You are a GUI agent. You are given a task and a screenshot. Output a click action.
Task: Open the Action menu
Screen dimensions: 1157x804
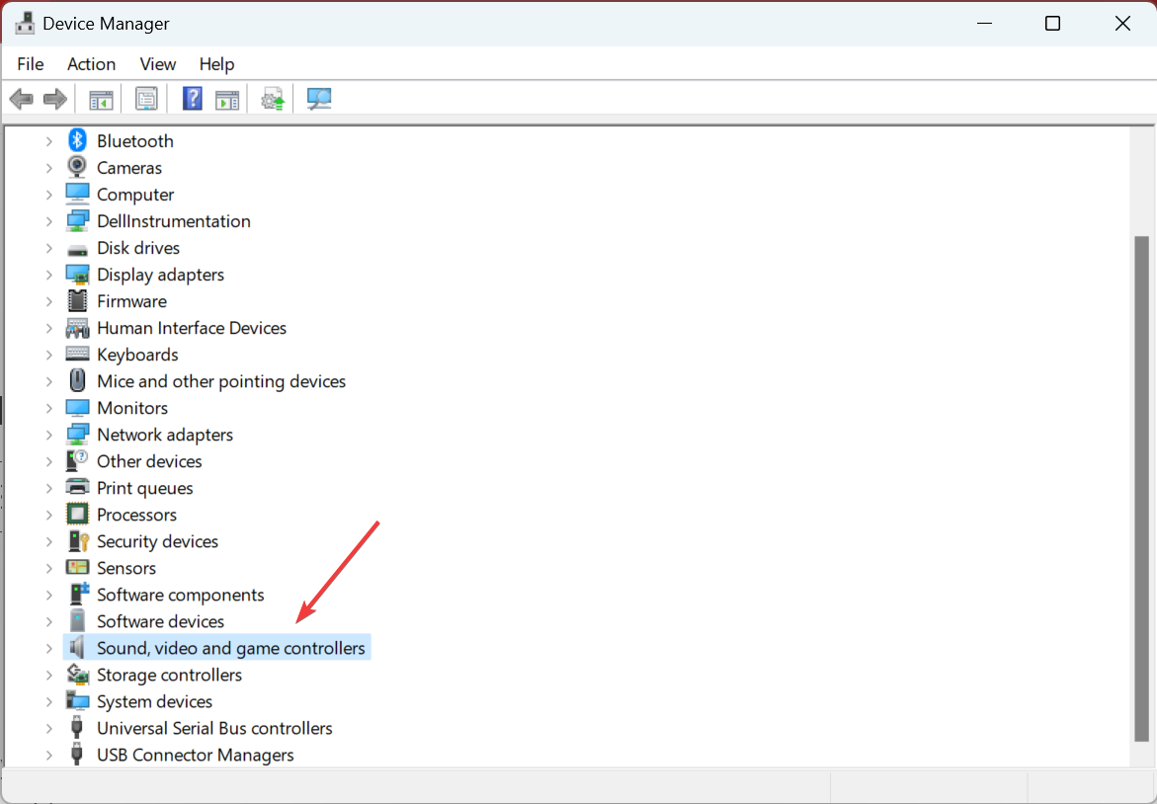point(92,64)
